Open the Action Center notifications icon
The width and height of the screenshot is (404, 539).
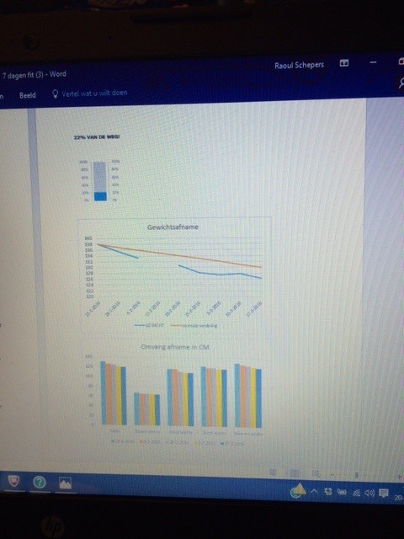tap(384, 494)
